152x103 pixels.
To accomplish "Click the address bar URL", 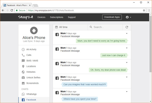I will 51,10.
